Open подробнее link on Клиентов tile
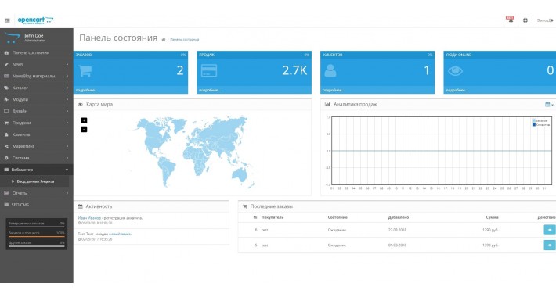This screenshot has width=556, height=297. coord(333,90)
